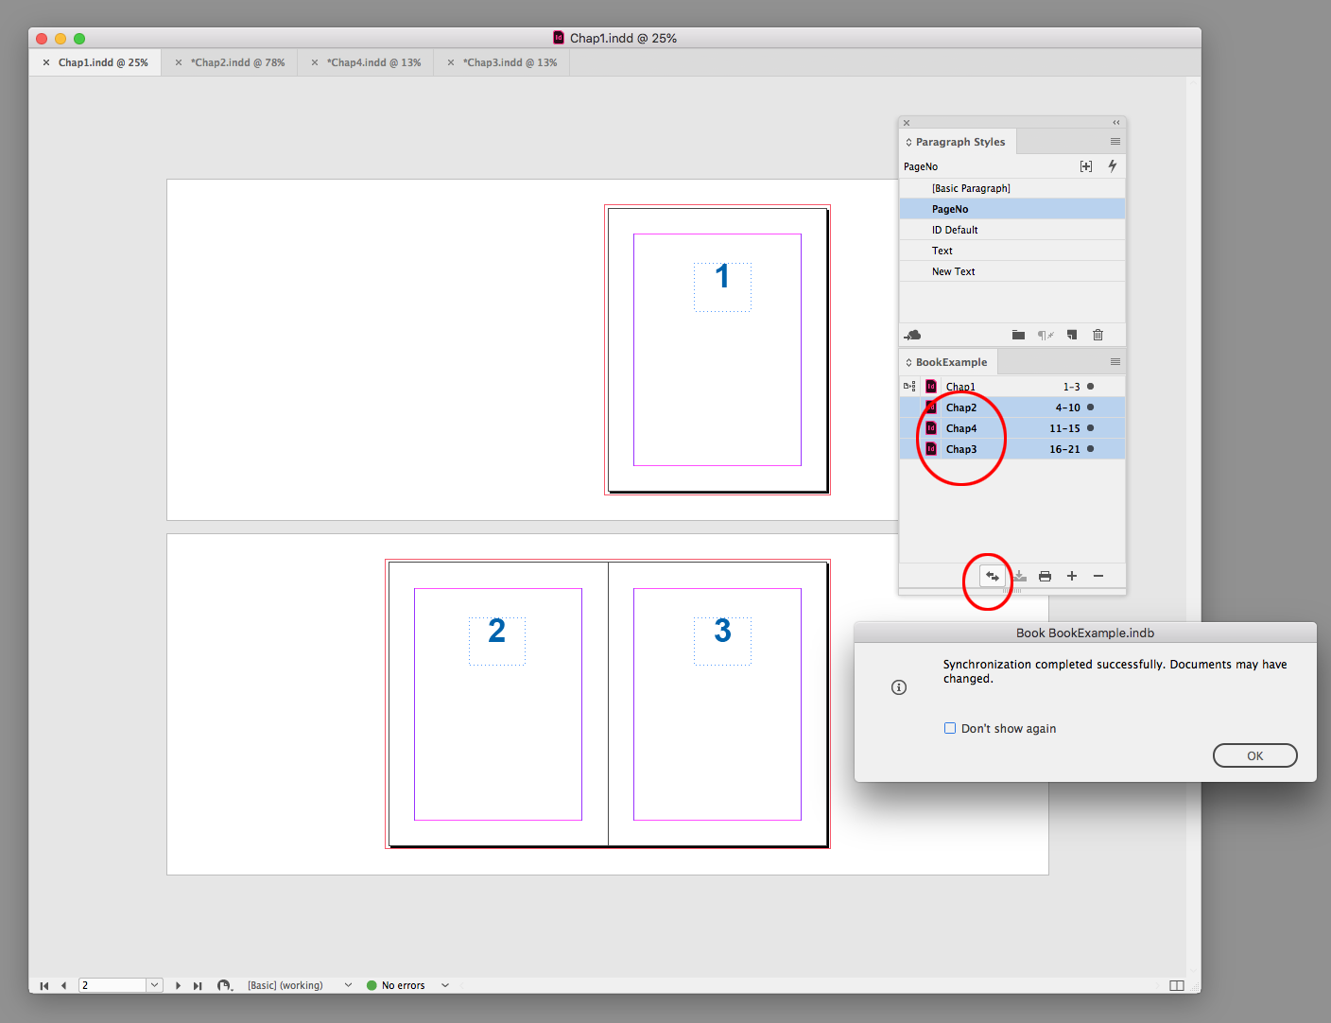Image resolution: width=1331 pixels, height=1023 pixels.
Task: Click OK in the synchronization dialog
Action: click(1254, 755)
